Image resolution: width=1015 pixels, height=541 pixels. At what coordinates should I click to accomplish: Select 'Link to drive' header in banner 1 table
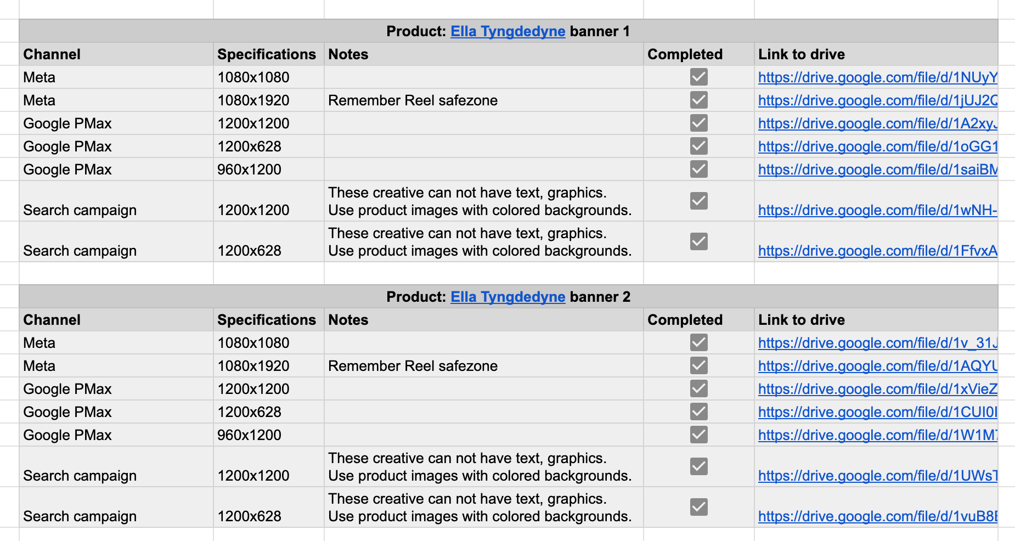tap(876, 54)
